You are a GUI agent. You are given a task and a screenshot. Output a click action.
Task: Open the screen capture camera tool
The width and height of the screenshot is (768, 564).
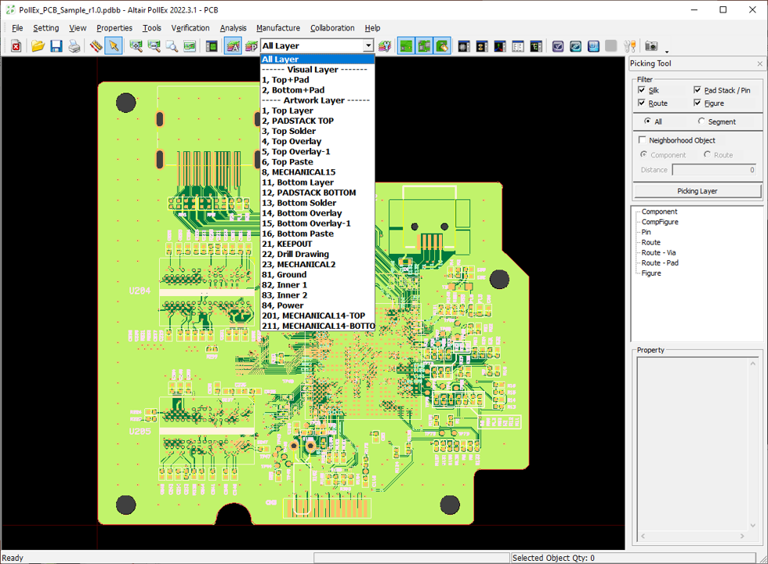tap(651, 46)
